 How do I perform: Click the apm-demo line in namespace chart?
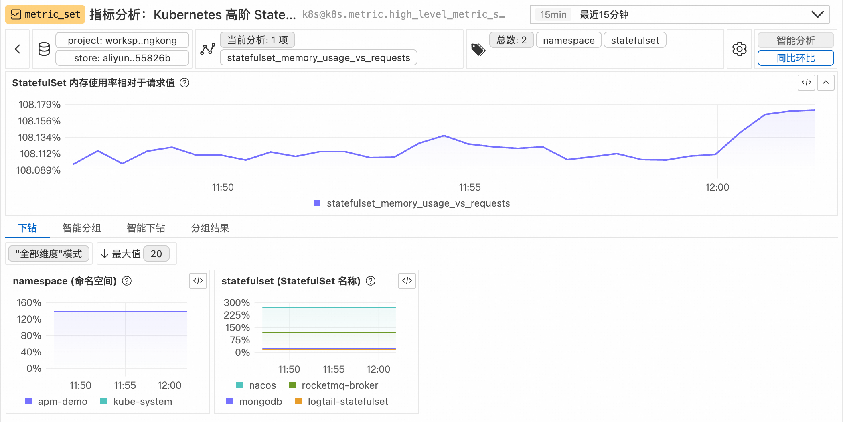coord(120,311)
